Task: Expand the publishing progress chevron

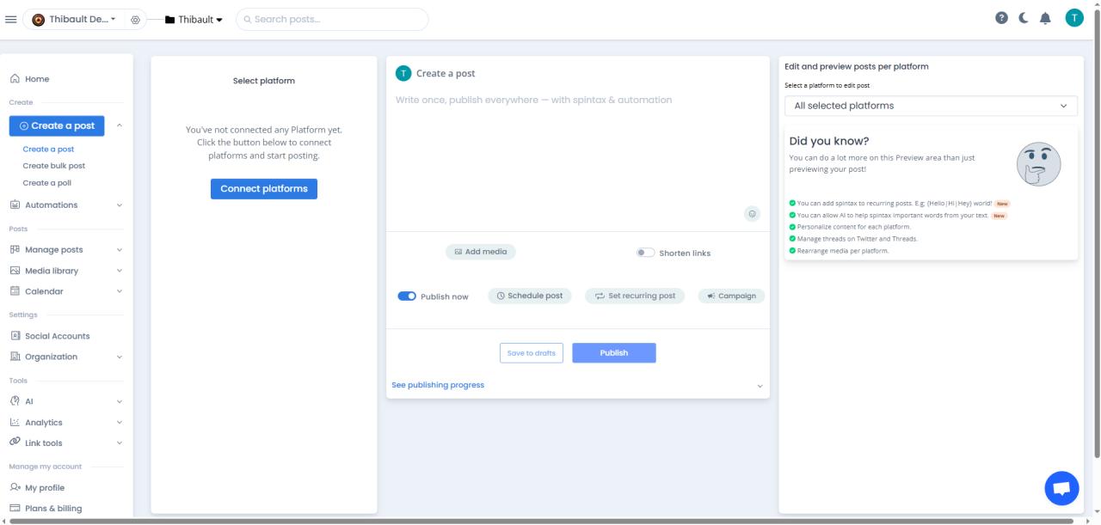Action: 760,386
